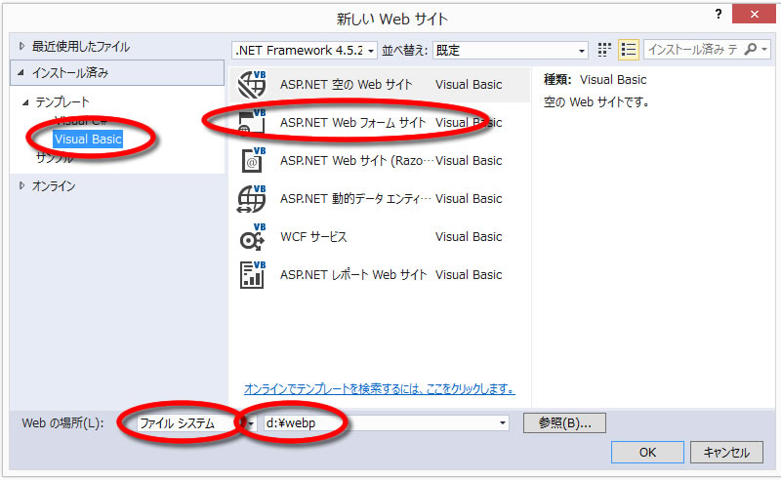Click Visual Basic label in WCF サービス row
The height and width of the screenshot is (480, 781).
(469, 236)
